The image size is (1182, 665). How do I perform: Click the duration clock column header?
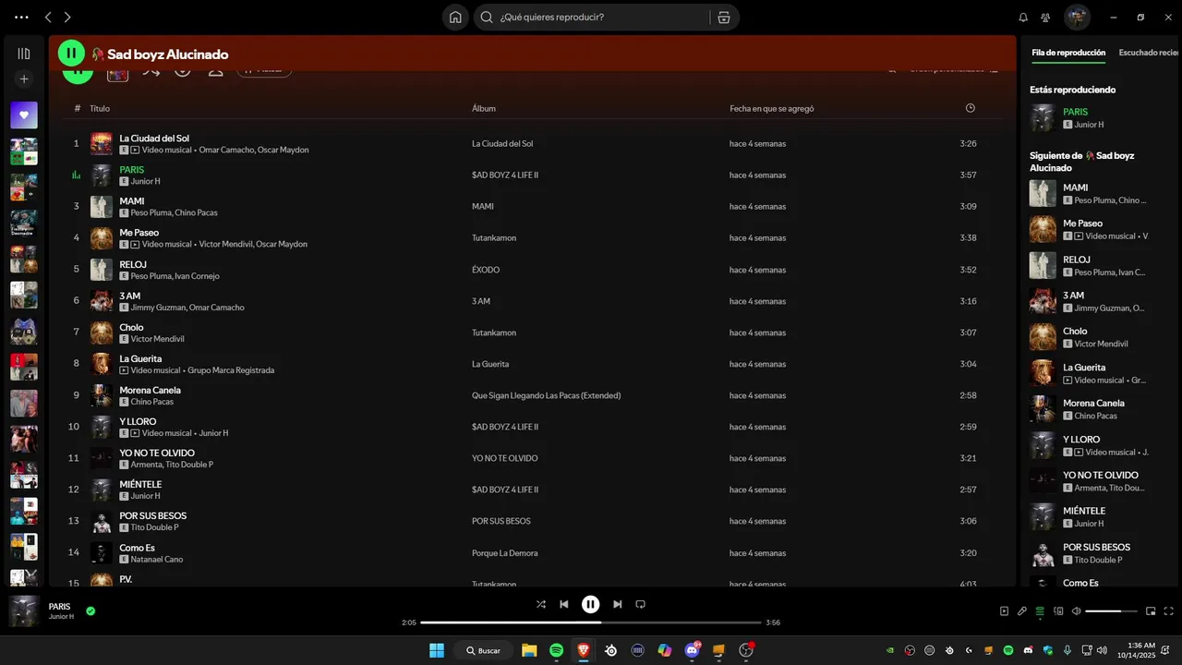click(x=970, y=108)
